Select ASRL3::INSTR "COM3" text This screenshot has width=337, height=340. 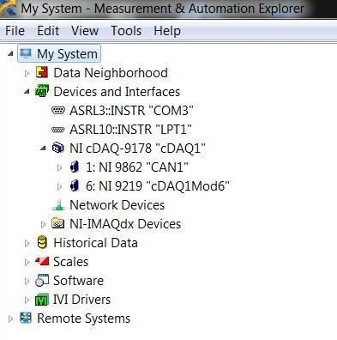131,111
